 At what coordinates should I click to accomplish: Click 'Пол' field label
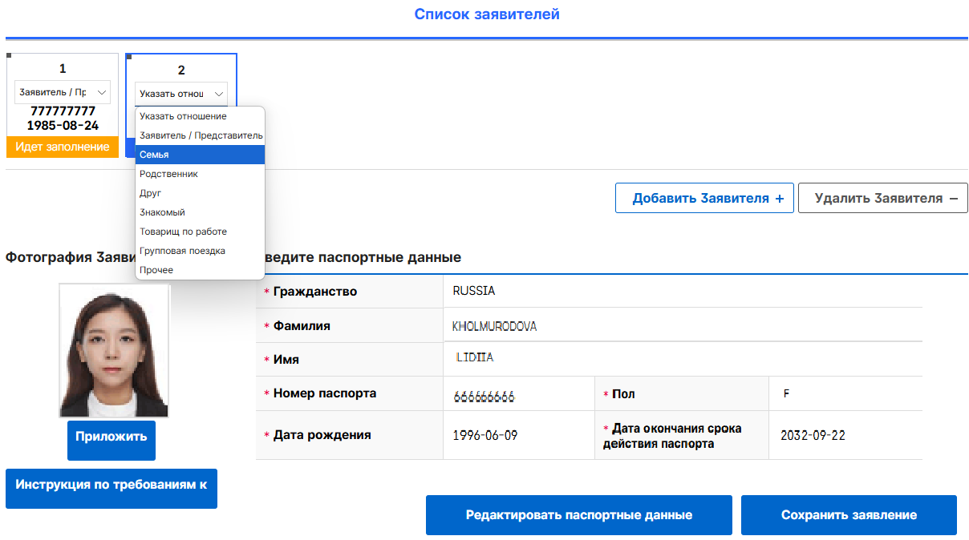click(623, 394)
